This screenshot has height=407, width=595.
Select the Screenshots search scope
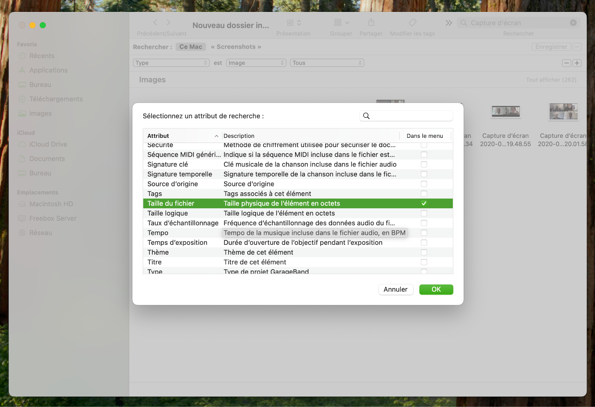click(236, 47)
